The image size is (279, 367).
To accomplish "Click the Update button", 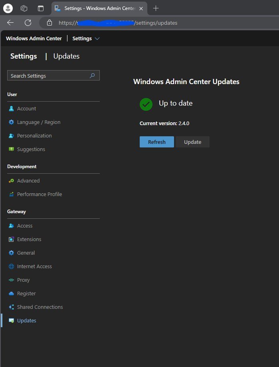I will [x=192, y=142].
